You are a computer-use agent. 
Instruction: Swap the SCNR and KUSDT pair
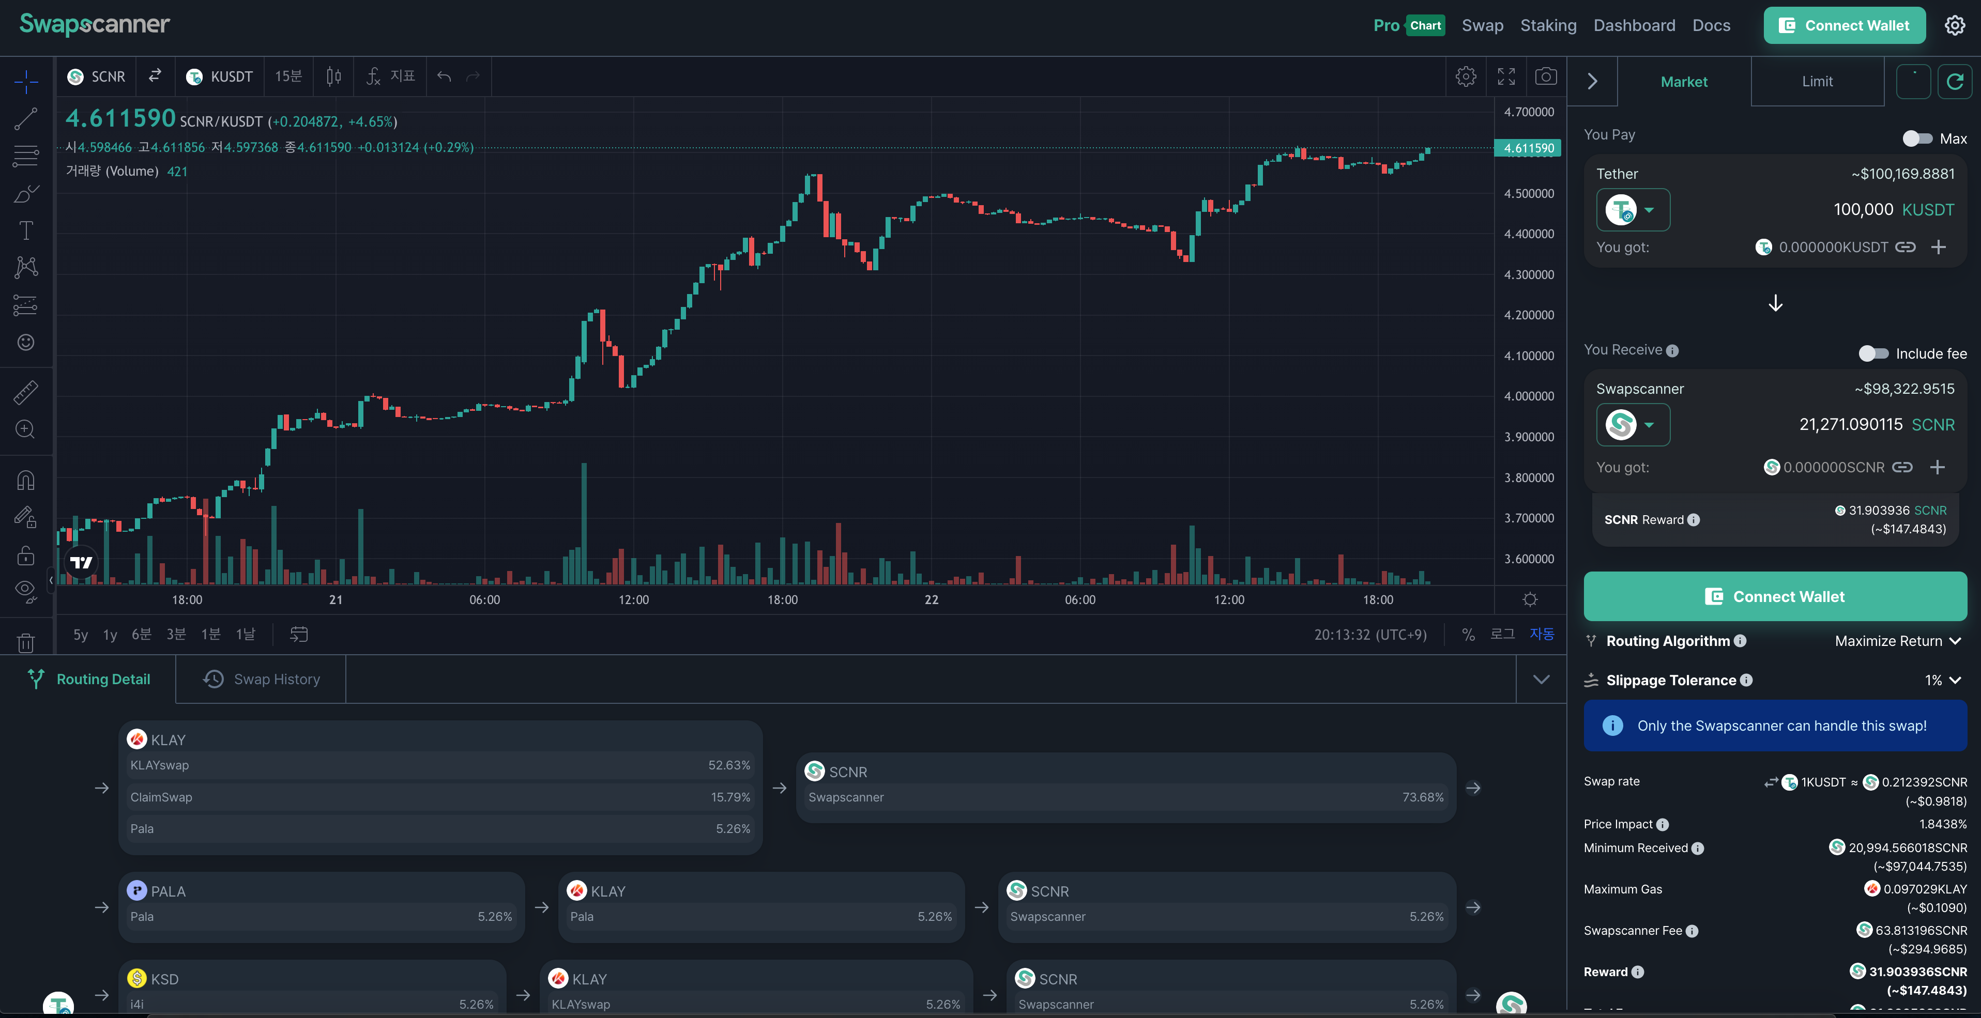point(155,75)
